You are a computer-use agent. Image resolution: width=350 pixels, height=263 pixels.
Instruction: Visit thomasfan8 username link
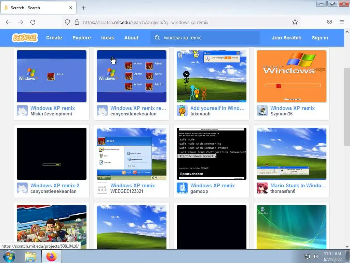tap(283, 191)
